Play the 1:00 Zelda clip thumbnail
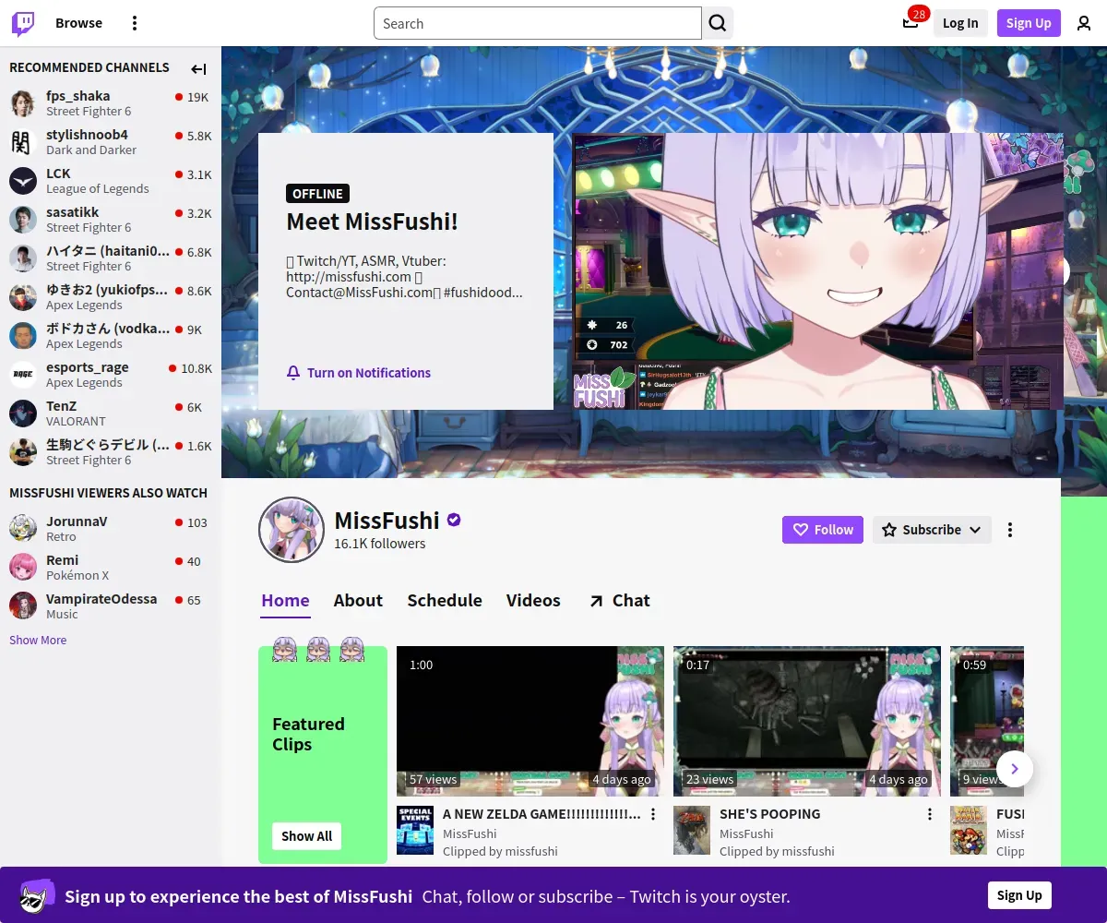 [530, 721]
